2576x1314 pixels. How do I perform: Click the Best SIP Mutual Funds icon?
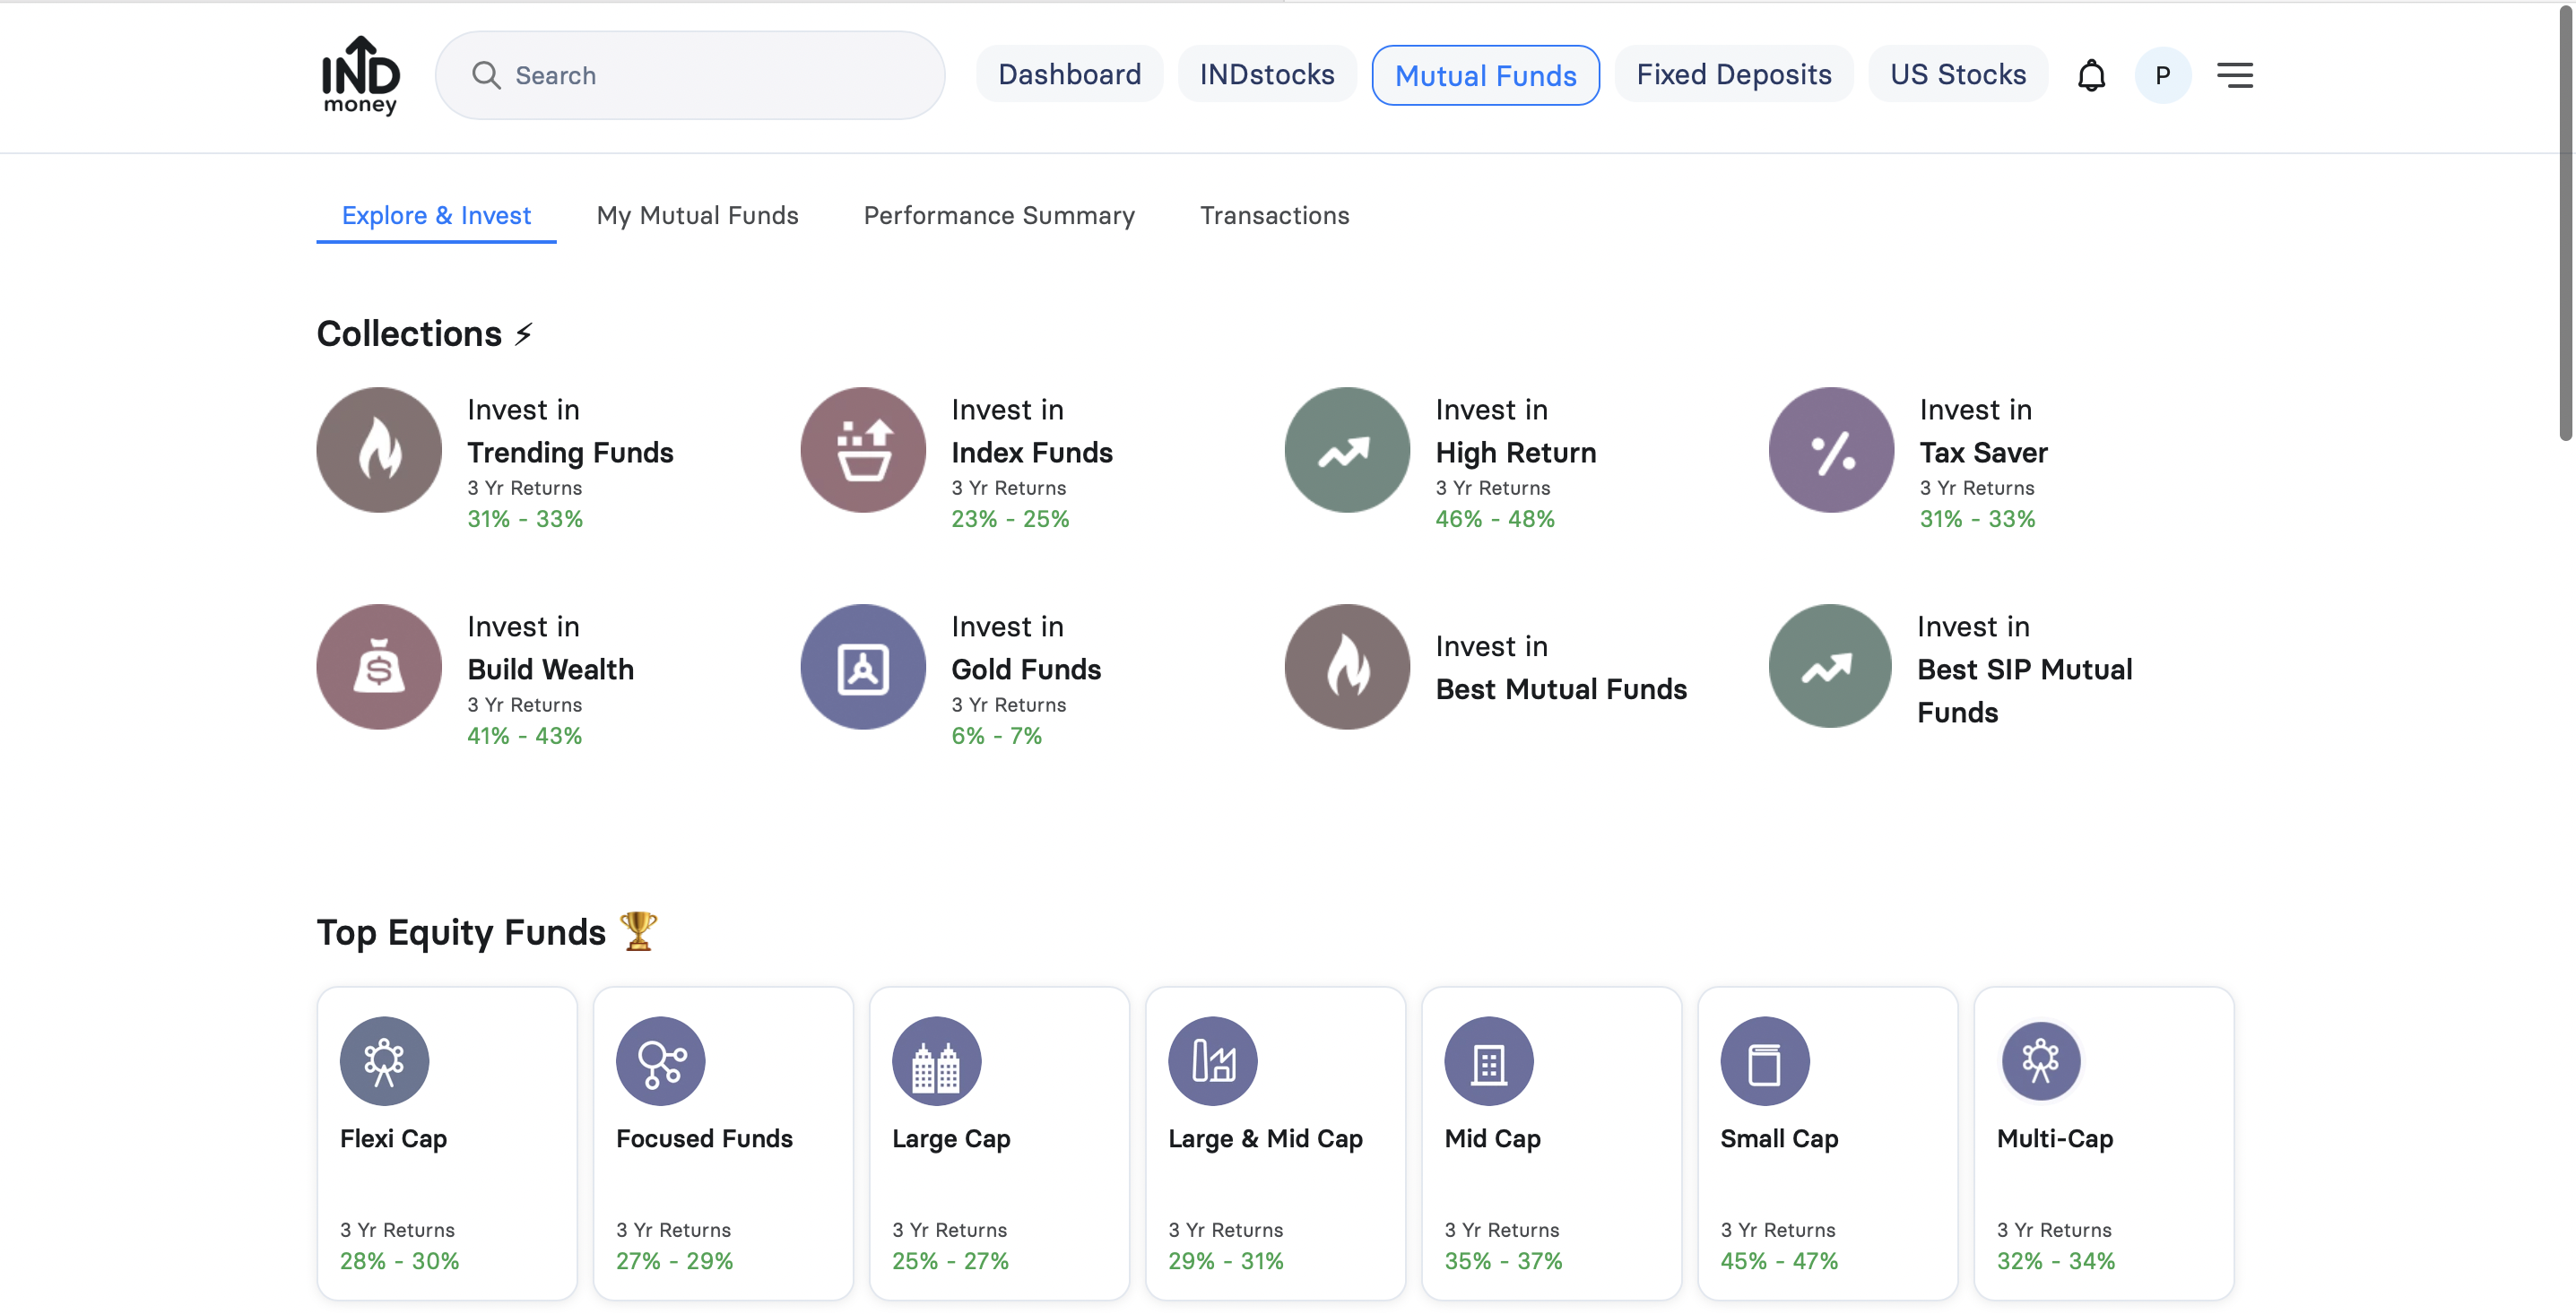[x=1830, y=667]
